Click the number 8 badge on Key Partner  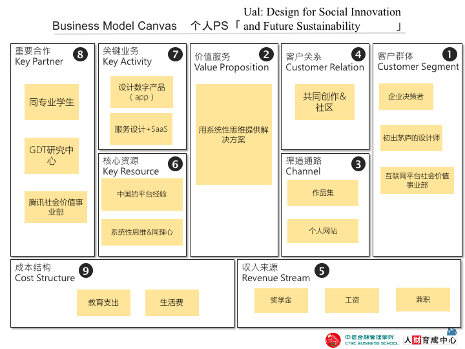[x=80, y=54]
